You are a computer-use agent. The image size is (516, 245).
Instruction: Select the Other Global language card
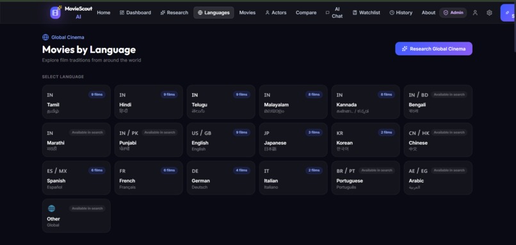click(76, 216)
